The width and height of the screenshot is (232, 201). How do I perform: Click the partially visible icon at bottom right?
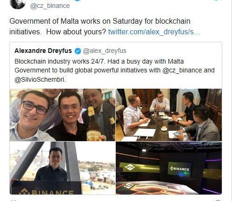pyautogui.click(x=218, y=200)
